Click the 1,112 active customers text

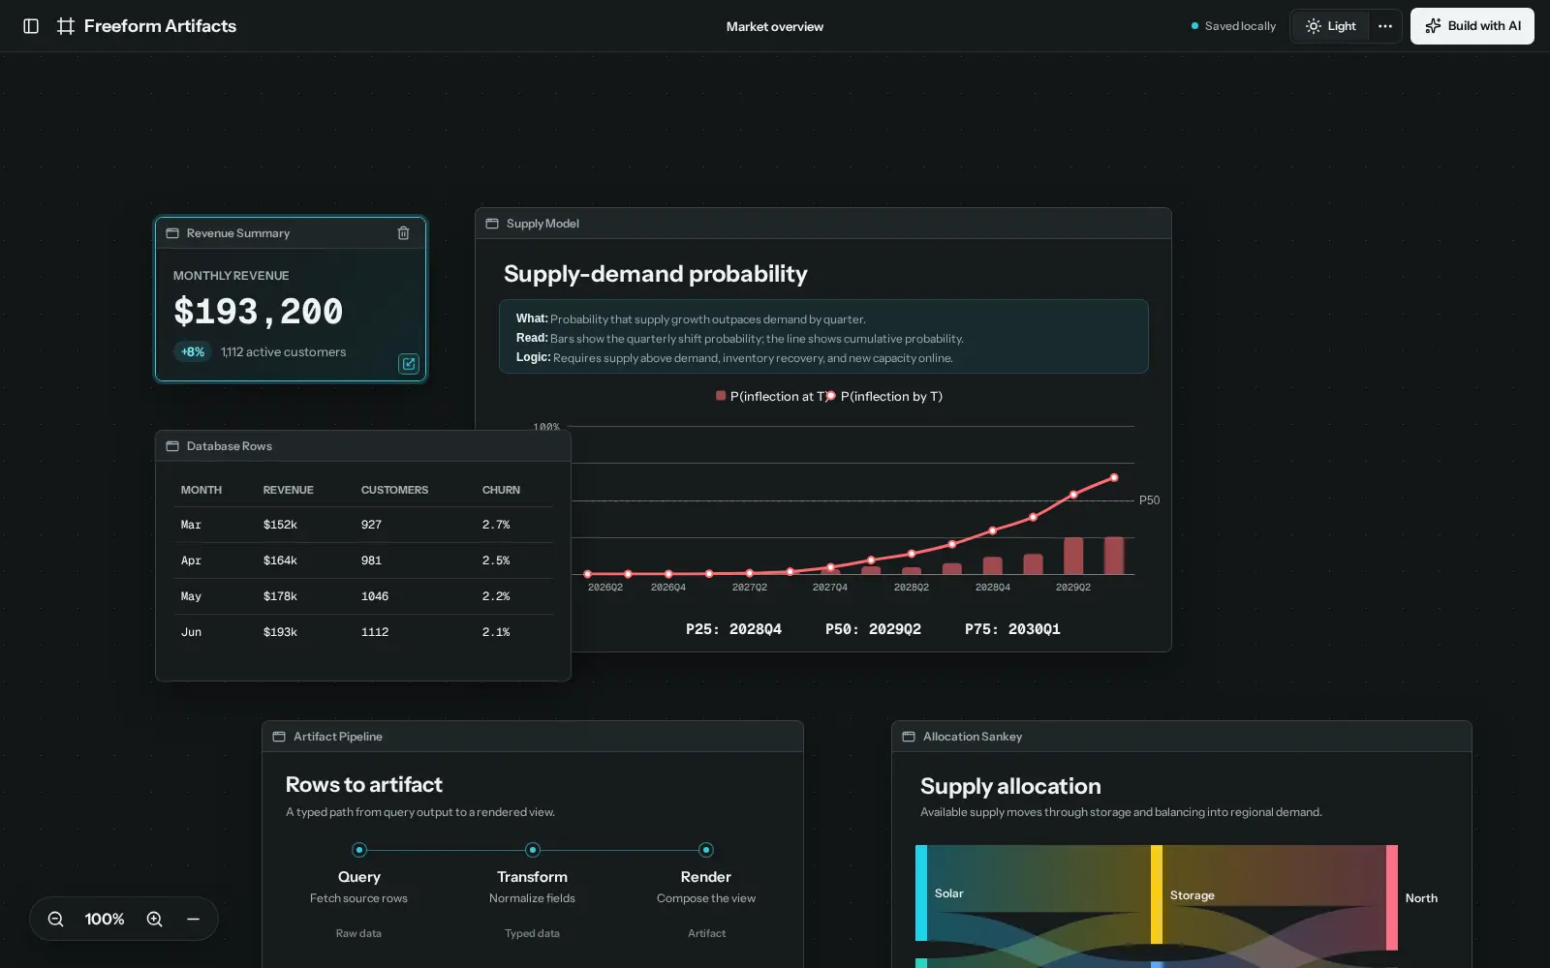pyautogui.click(x=283, y=352)
